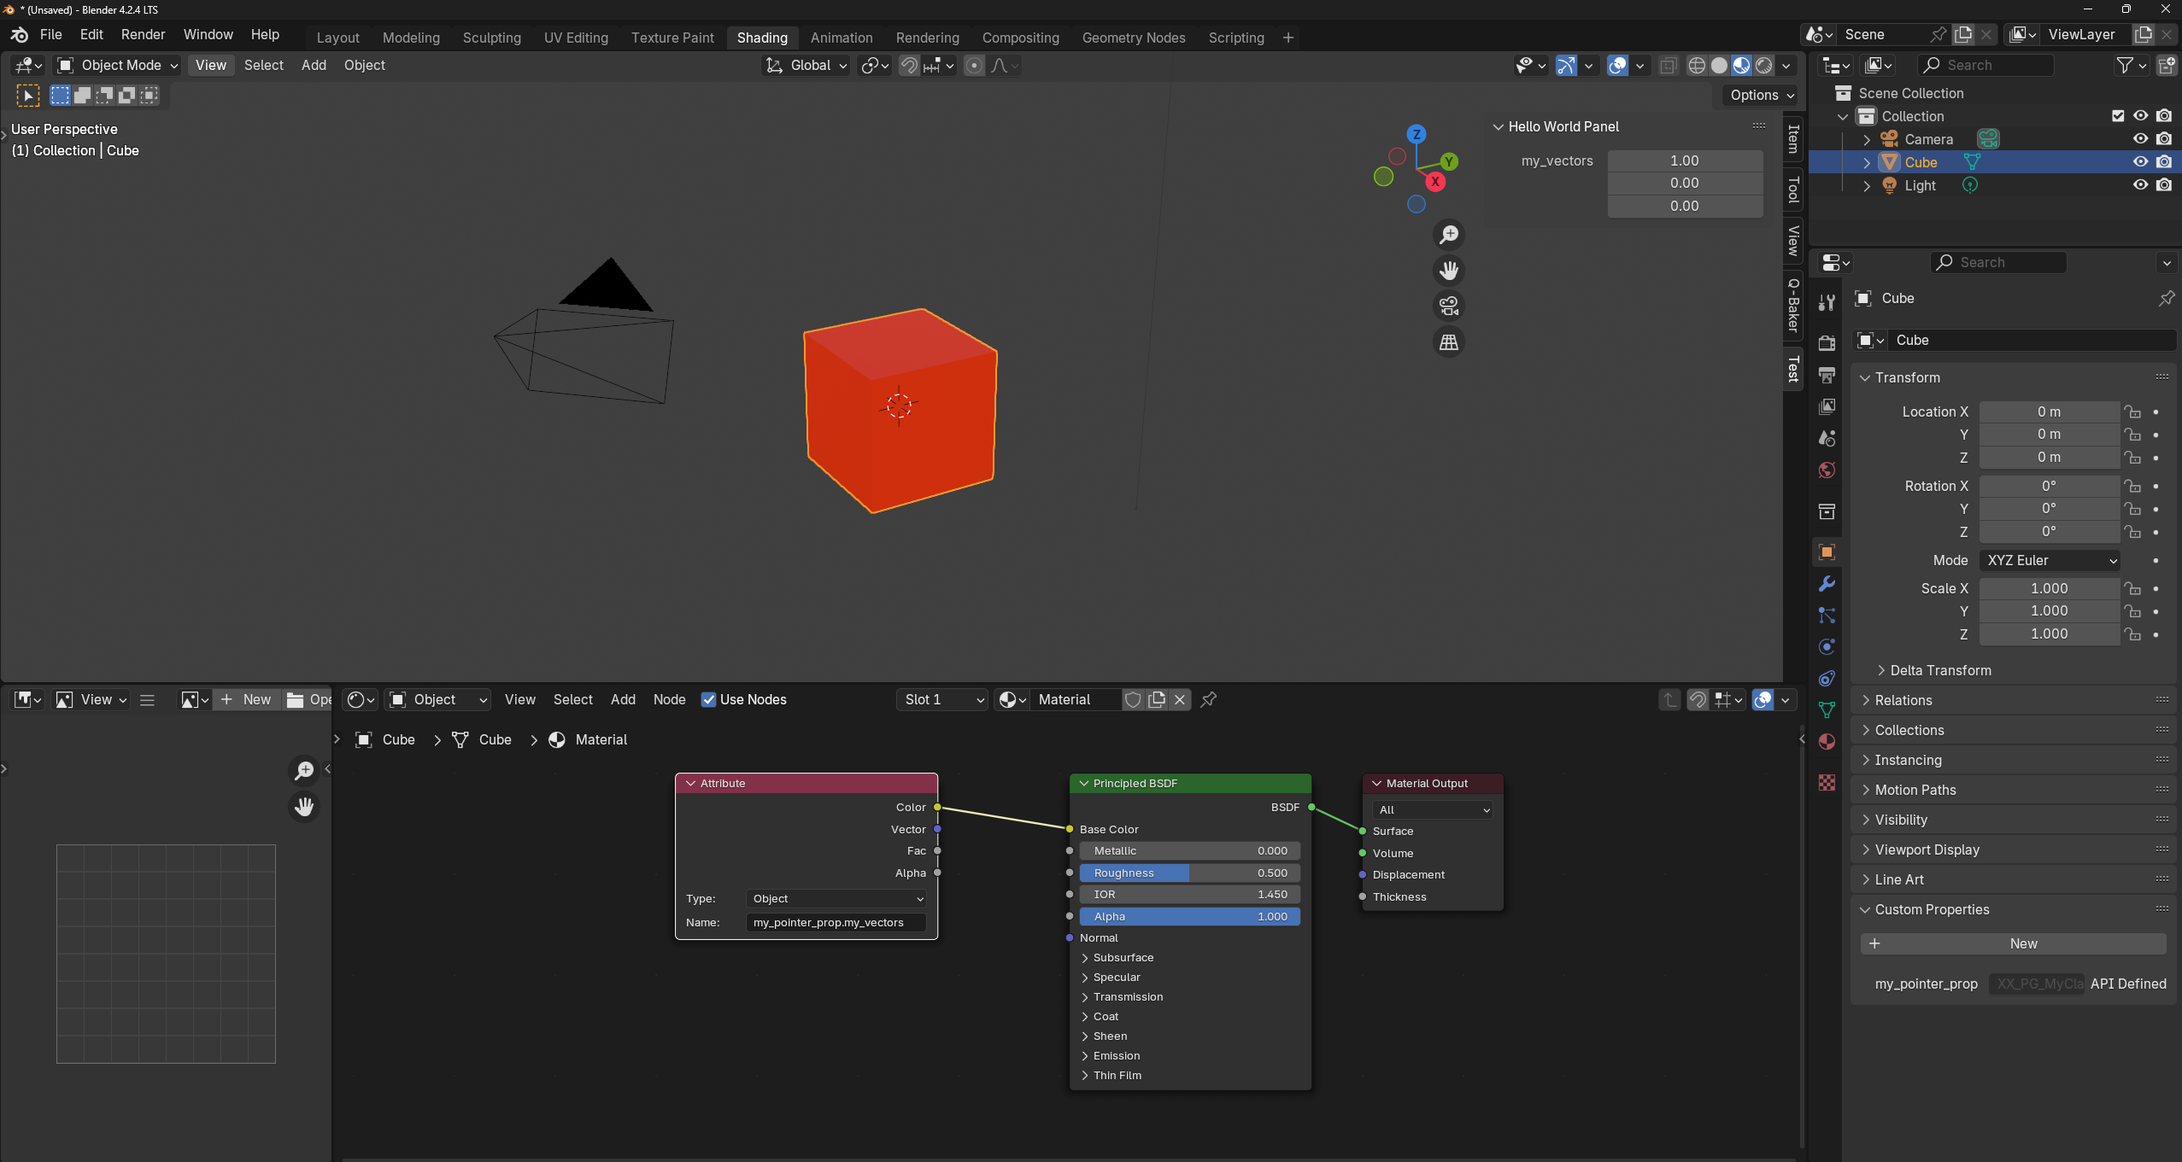The image size is (2182, 1162).
Task: Open the Render properties tab
Action: tap(1827, 342)
